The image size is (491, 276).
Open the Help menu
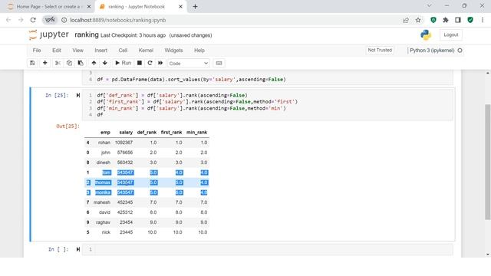tap(199, 51)
